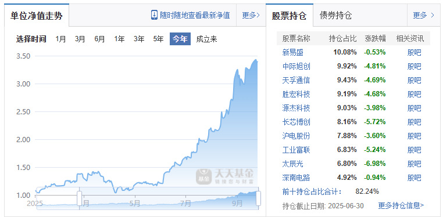Click the 涨跌幅 column header

point(375,38)
